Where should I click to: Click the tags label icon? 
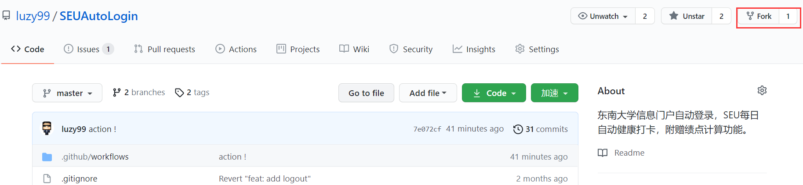click(x=179, y=92)
